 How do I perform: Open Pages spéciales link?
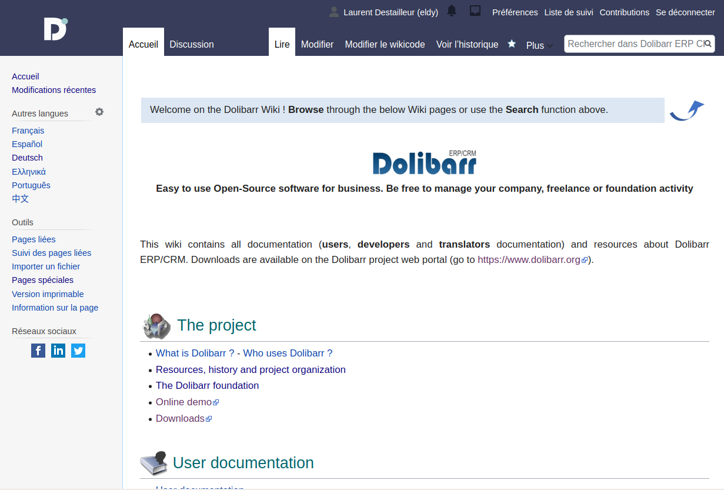[x=42, y=280]
